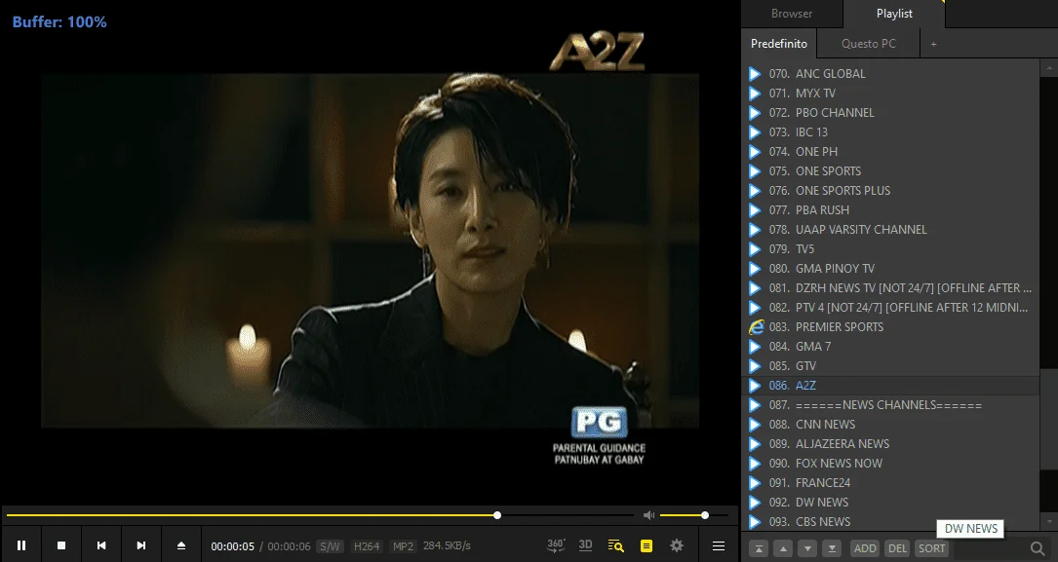Click play icon beside FOX NEWS NOW
The image size is (1058, 562).
click(755, 464)
